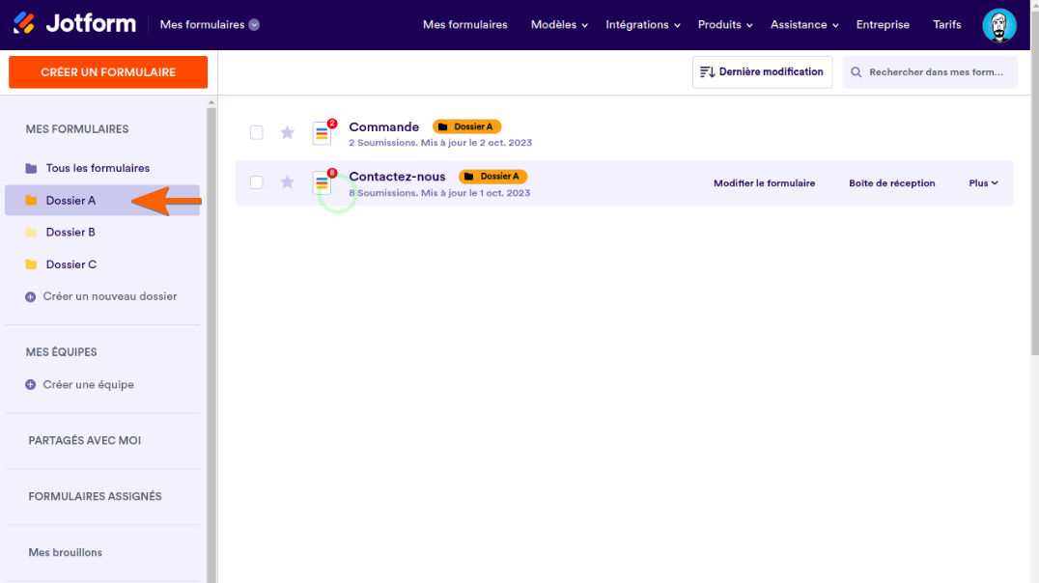The height and width of the screenshot is (583, 1039).
Task: Click Créer une équipe
Action: pos(88,384)
